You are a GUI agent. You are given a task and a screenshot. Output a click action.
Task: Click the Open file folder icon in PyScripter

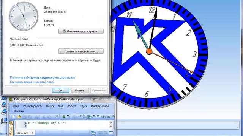tap(19, 117)
